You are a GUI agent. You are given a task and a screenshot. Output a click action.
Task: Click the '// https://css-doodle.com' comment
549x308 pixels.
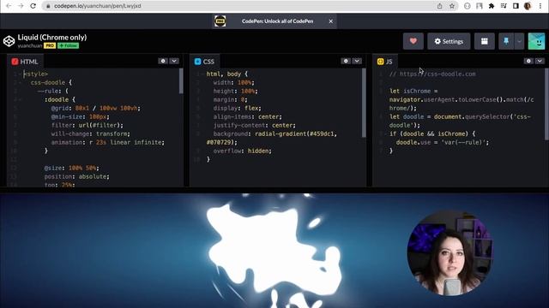pyautogui.click(x=432, y=74)
